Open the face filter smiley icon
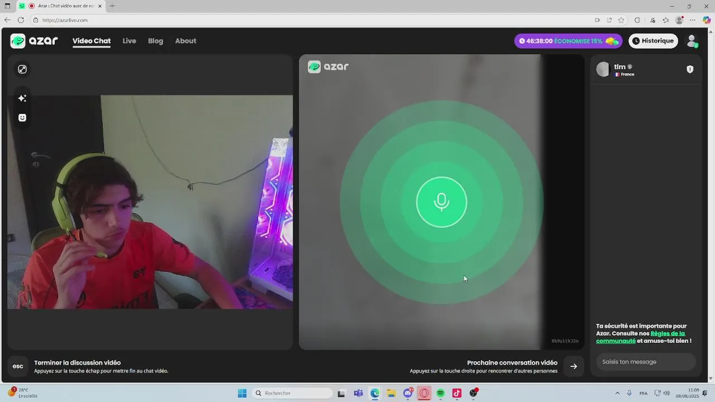This screenshot has height=402, width=715. 22,118
